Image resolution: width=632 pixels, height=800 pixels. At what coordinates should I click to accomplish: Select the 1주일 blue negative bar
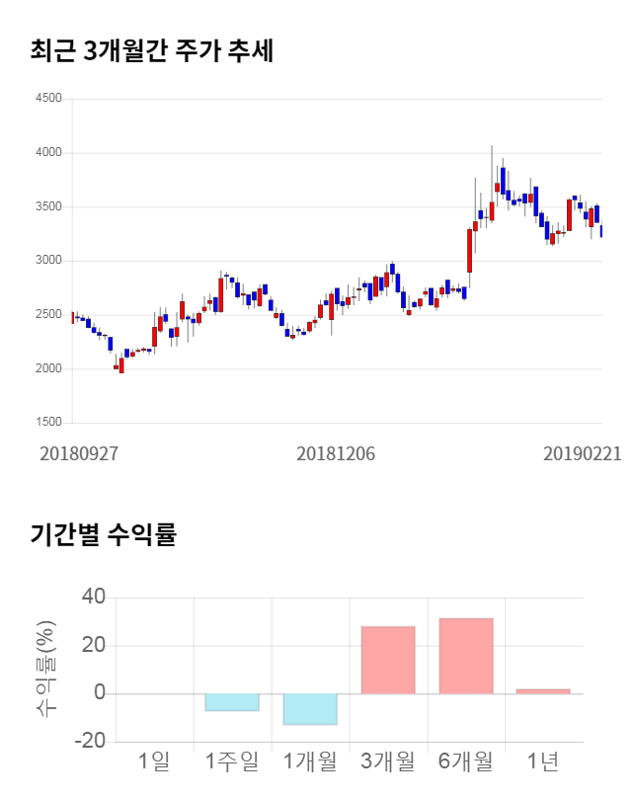click(232, 702)
